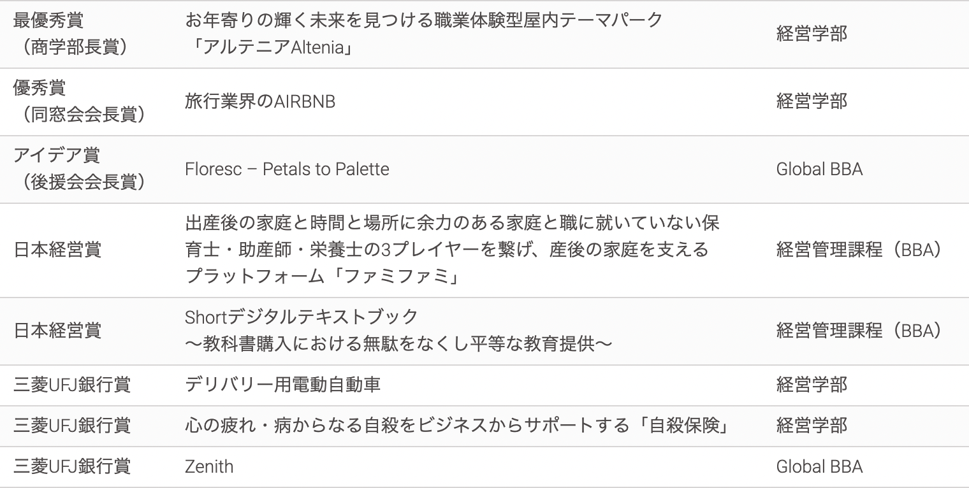The height and width of the screenshot is (488, 969).
Task: Click the アイデア賞（後援会会長賞） award cell
Action: 79,169
